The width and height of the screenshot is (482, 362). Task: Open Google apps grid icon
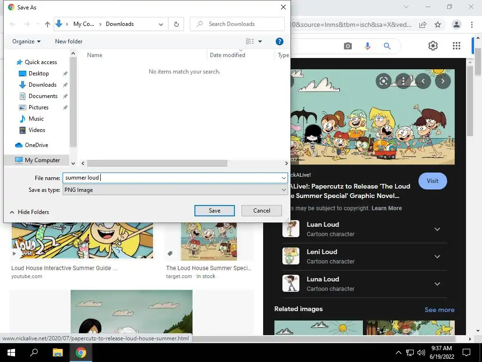pos(457,46)
